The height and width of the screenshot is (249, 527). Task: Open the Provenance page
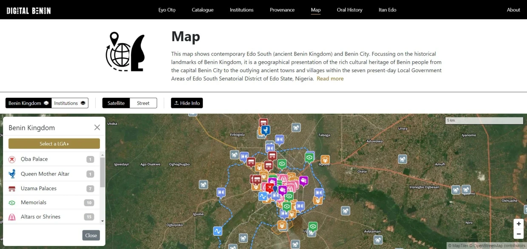pyautogui.click(x=282, y=10)
